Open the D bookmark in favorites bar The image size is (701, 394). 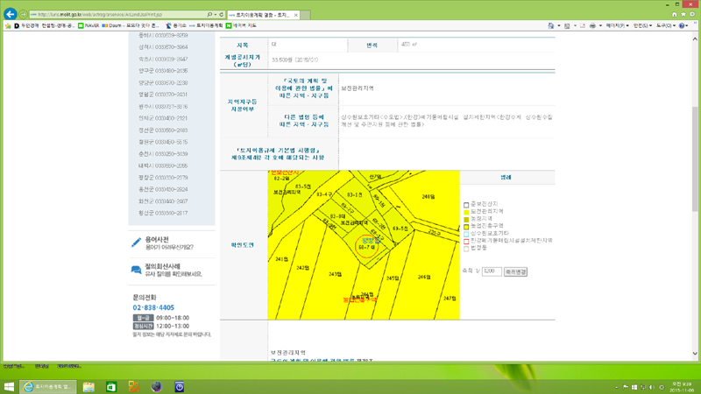[45, 26]
